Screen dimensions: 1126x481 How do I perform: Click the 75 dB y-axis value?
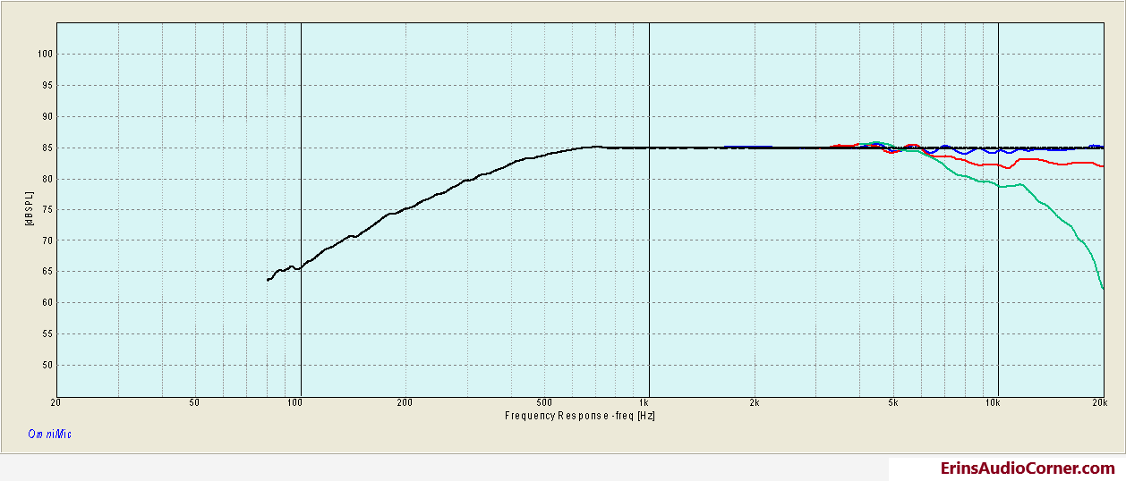(x=49, y=210)
